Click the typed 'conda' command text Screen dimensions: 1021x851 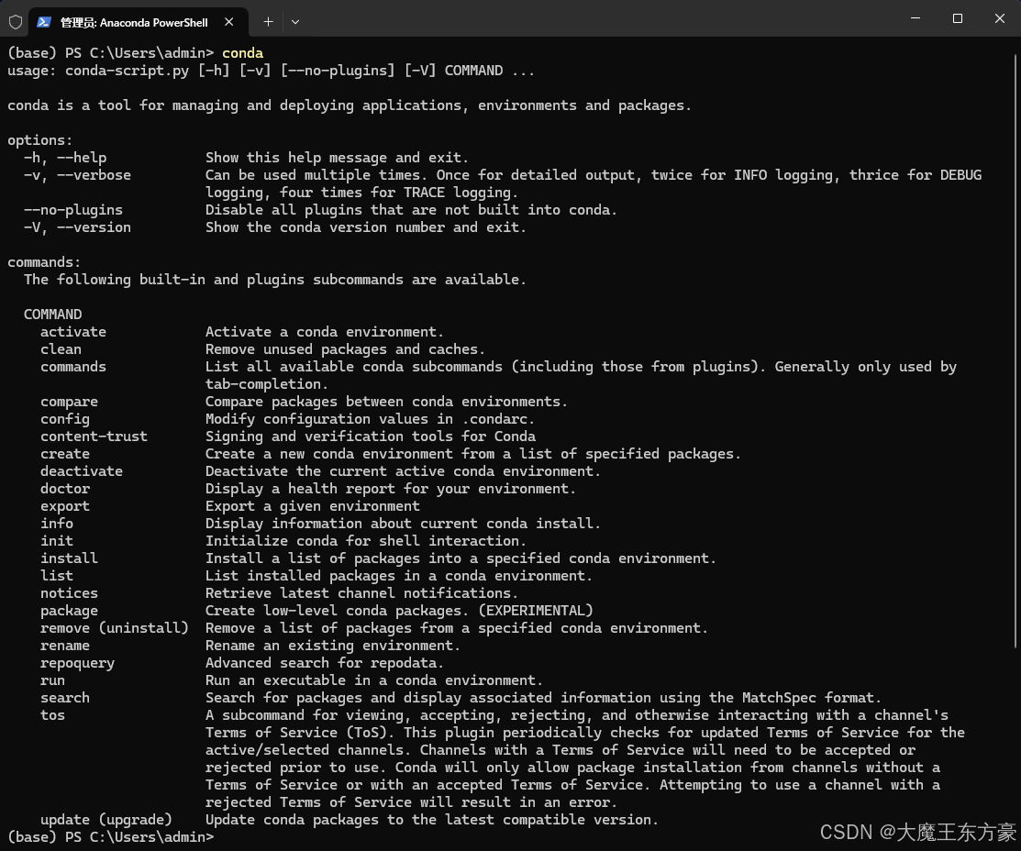[242, 53]
